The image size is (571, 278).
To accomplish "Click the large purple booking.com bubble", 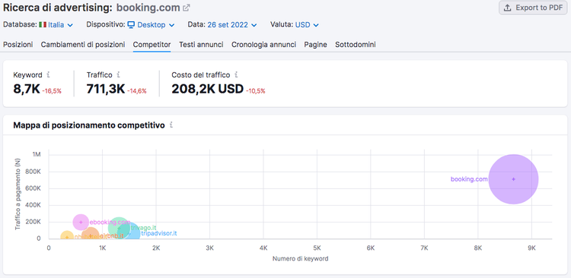I will (513, 179).
